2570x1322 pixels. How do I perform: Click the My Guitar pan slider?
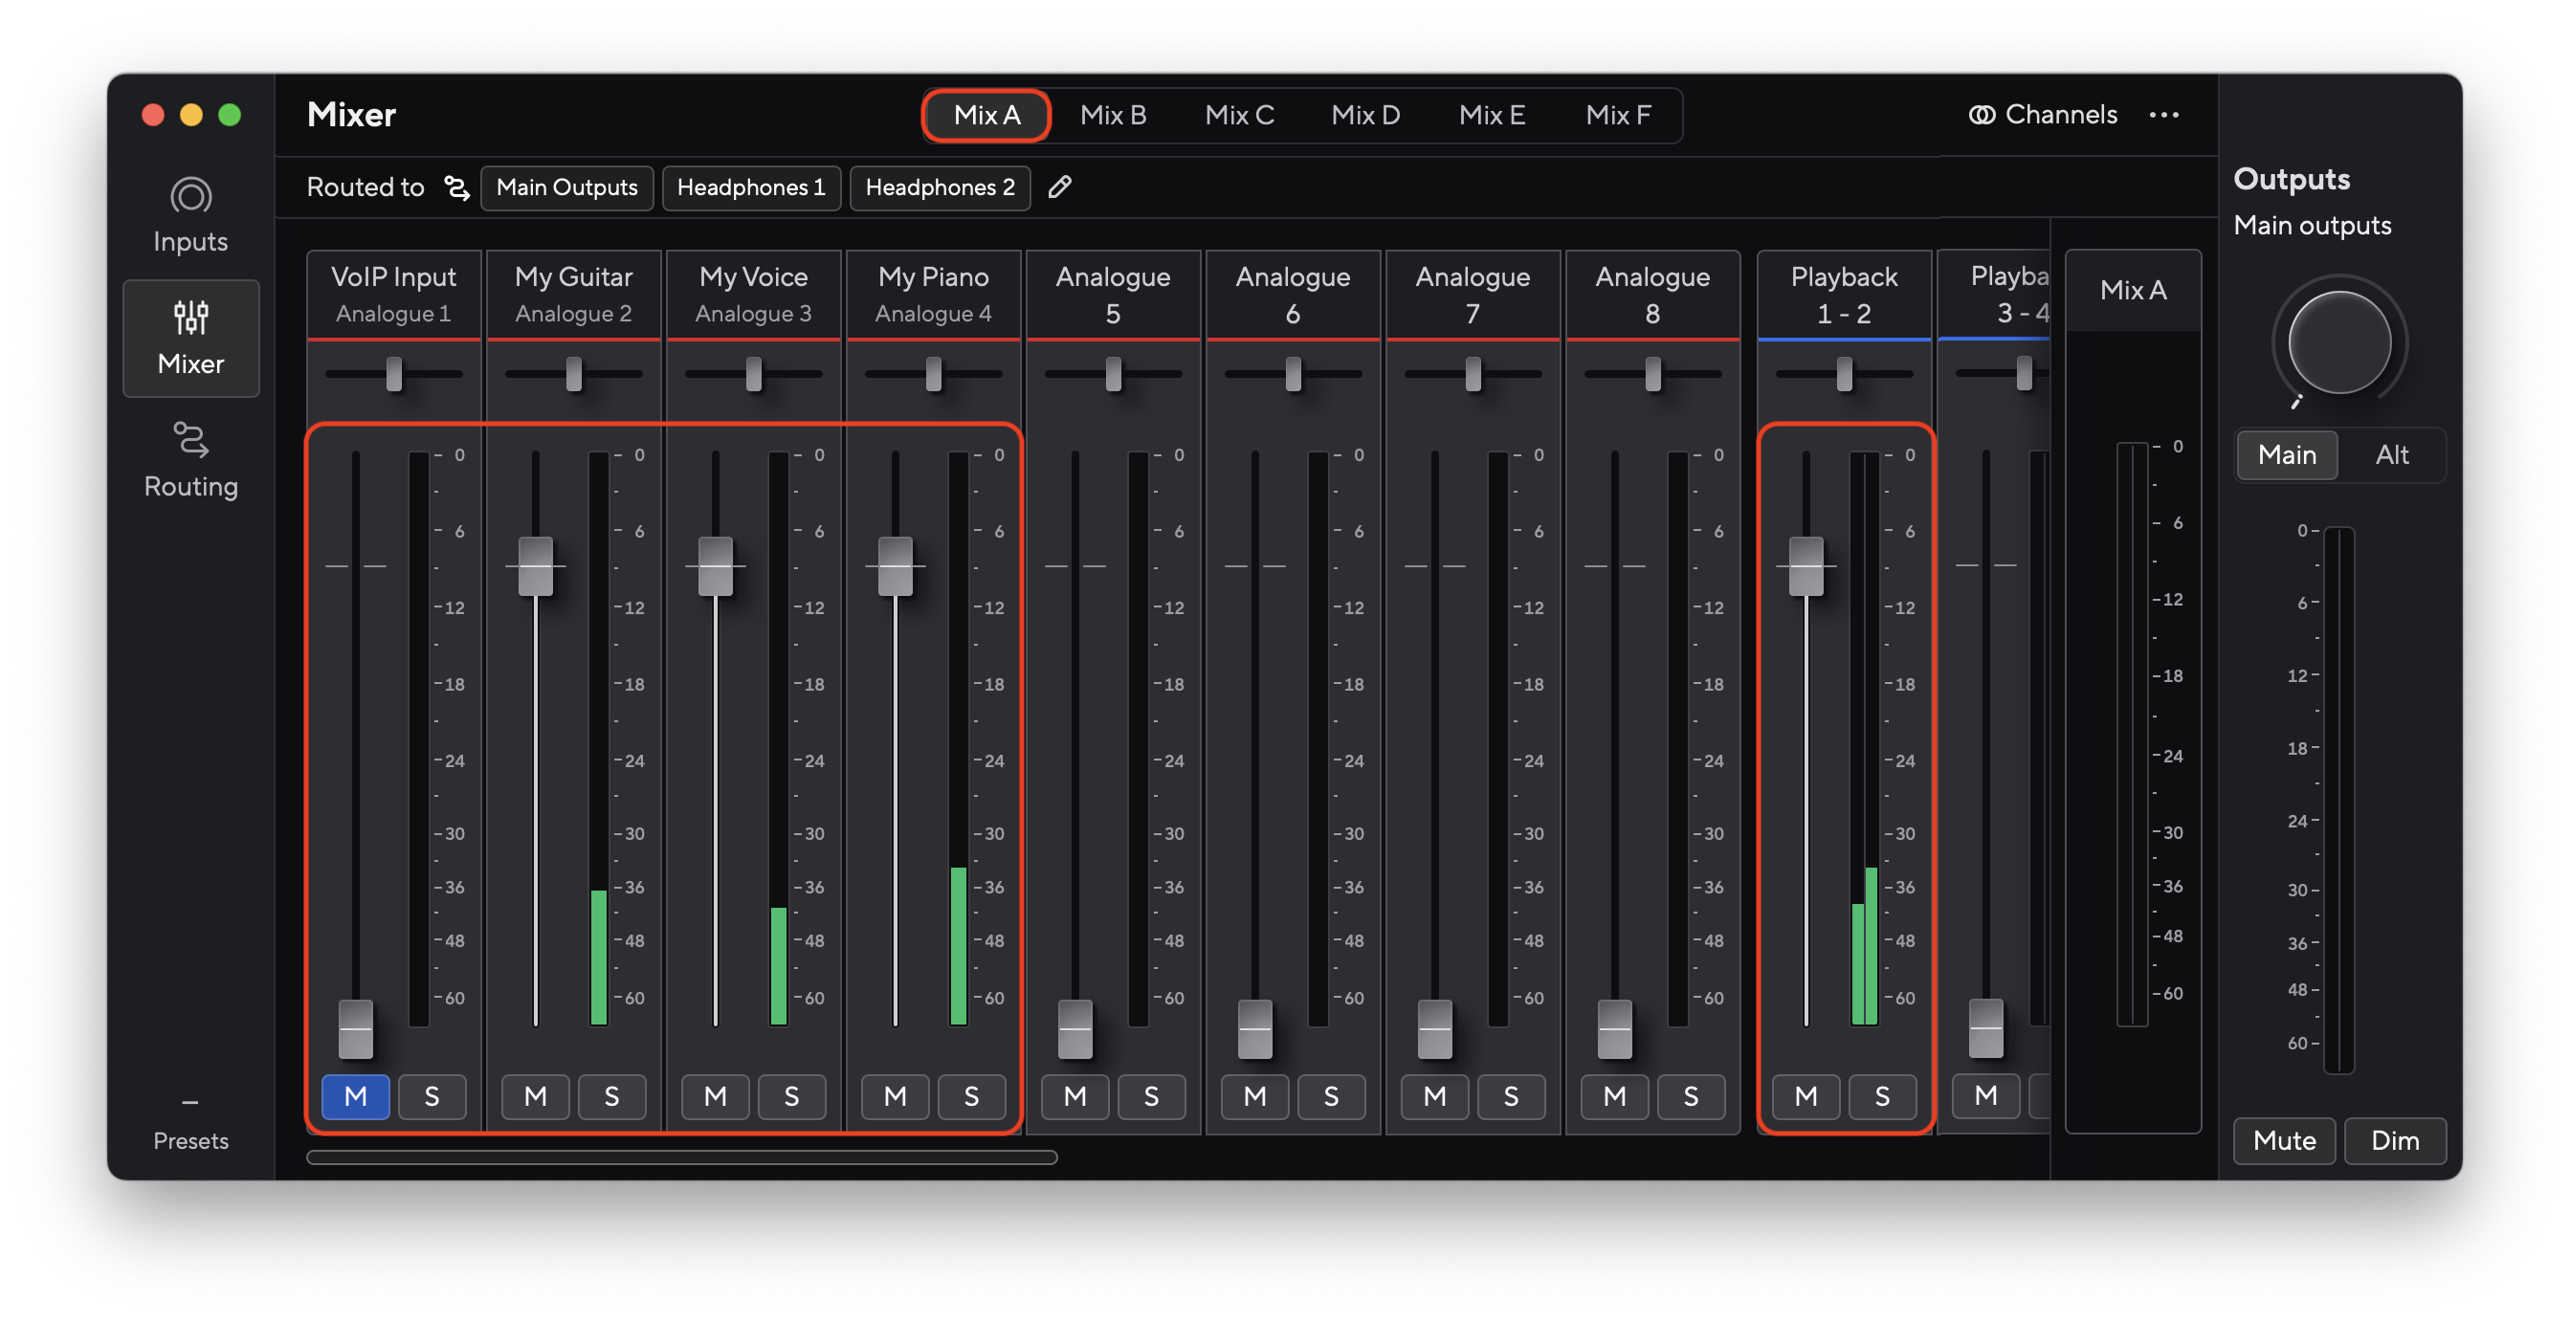574,374
